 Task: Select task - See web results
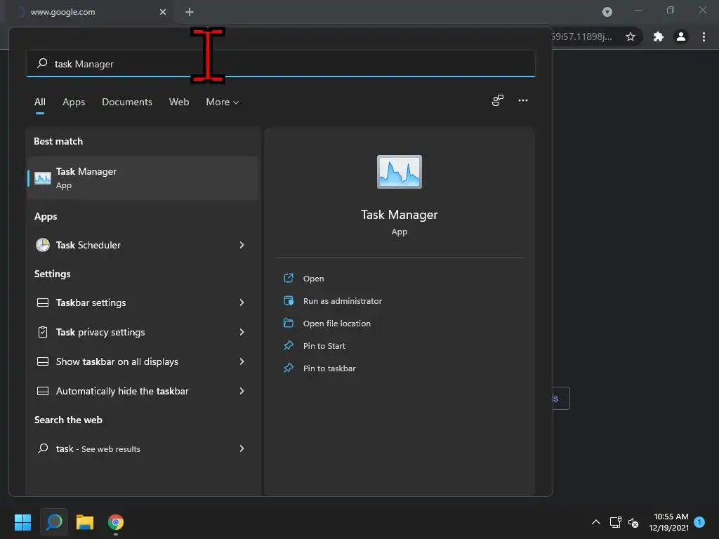click(143, 448)
